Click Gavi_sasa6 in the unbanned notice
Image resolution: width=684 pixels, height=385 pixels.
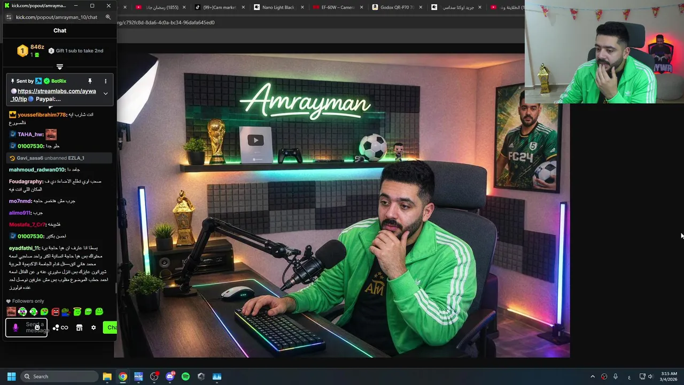click(30, 158)
